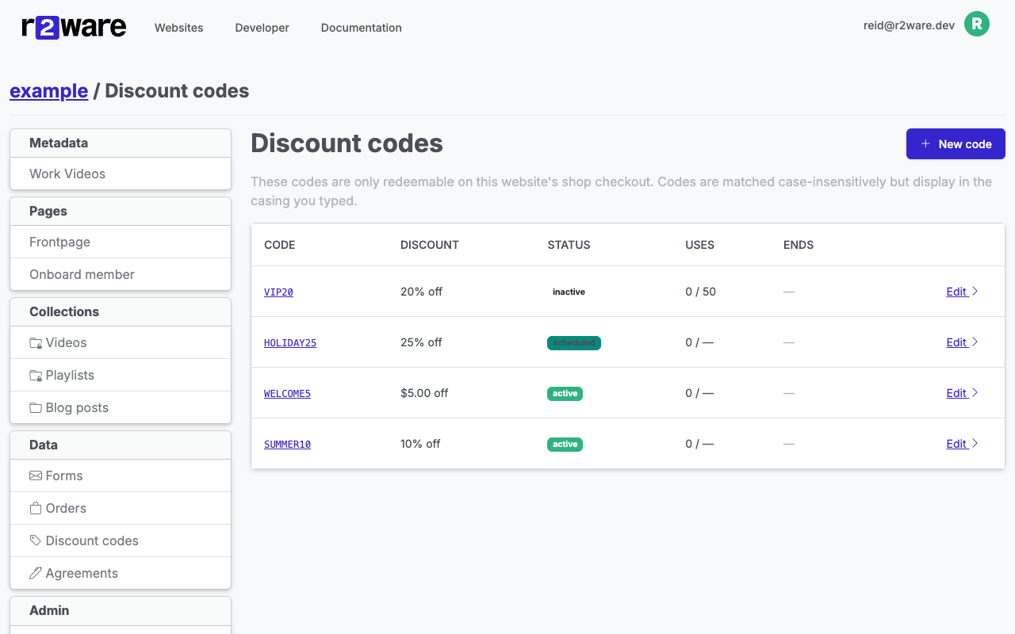Image resolution: width=1015 pixels, height=634 pixels.
Task: Go to the Frontpage page
Action: point(121,242)
